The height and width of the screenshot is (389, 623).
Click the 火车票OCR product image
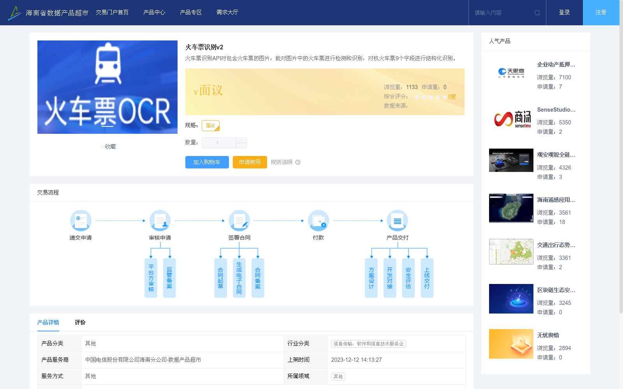pyautogui.click(x=107, y=87)
